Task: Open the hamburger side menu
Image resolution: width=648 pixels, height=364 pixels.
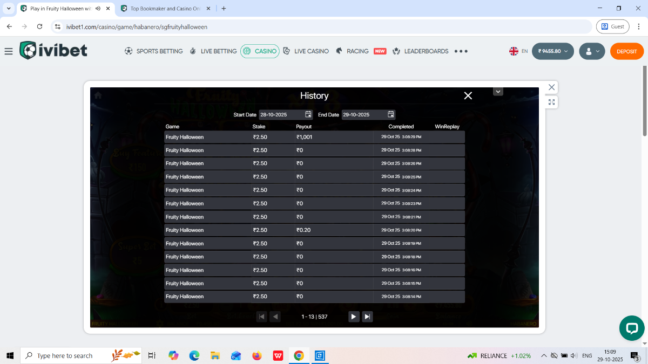Action: [x=8, y=51]
